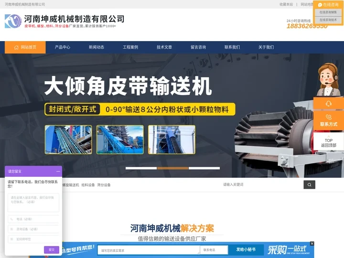Click the magnifier search icon button
This screenshot has height=258, width=344.
pos(309,185)
